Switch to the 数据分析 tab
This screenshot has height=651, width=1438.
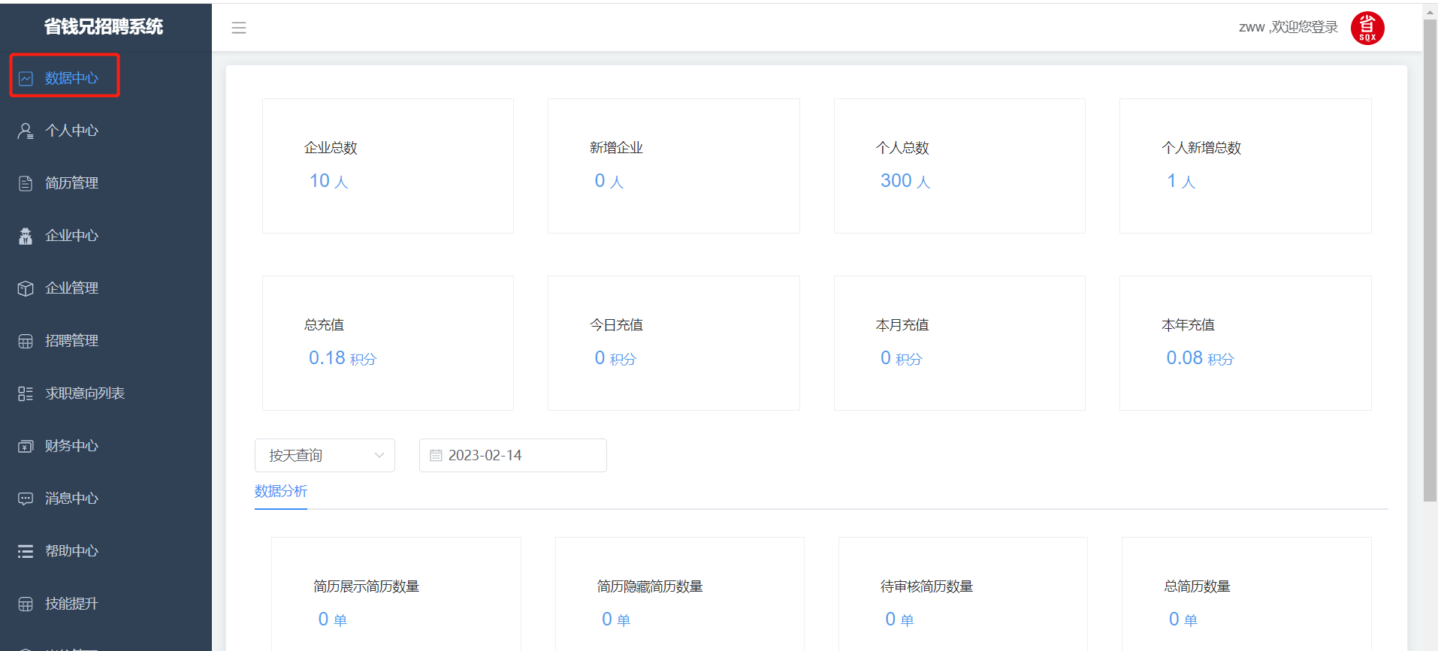point(281,491)
